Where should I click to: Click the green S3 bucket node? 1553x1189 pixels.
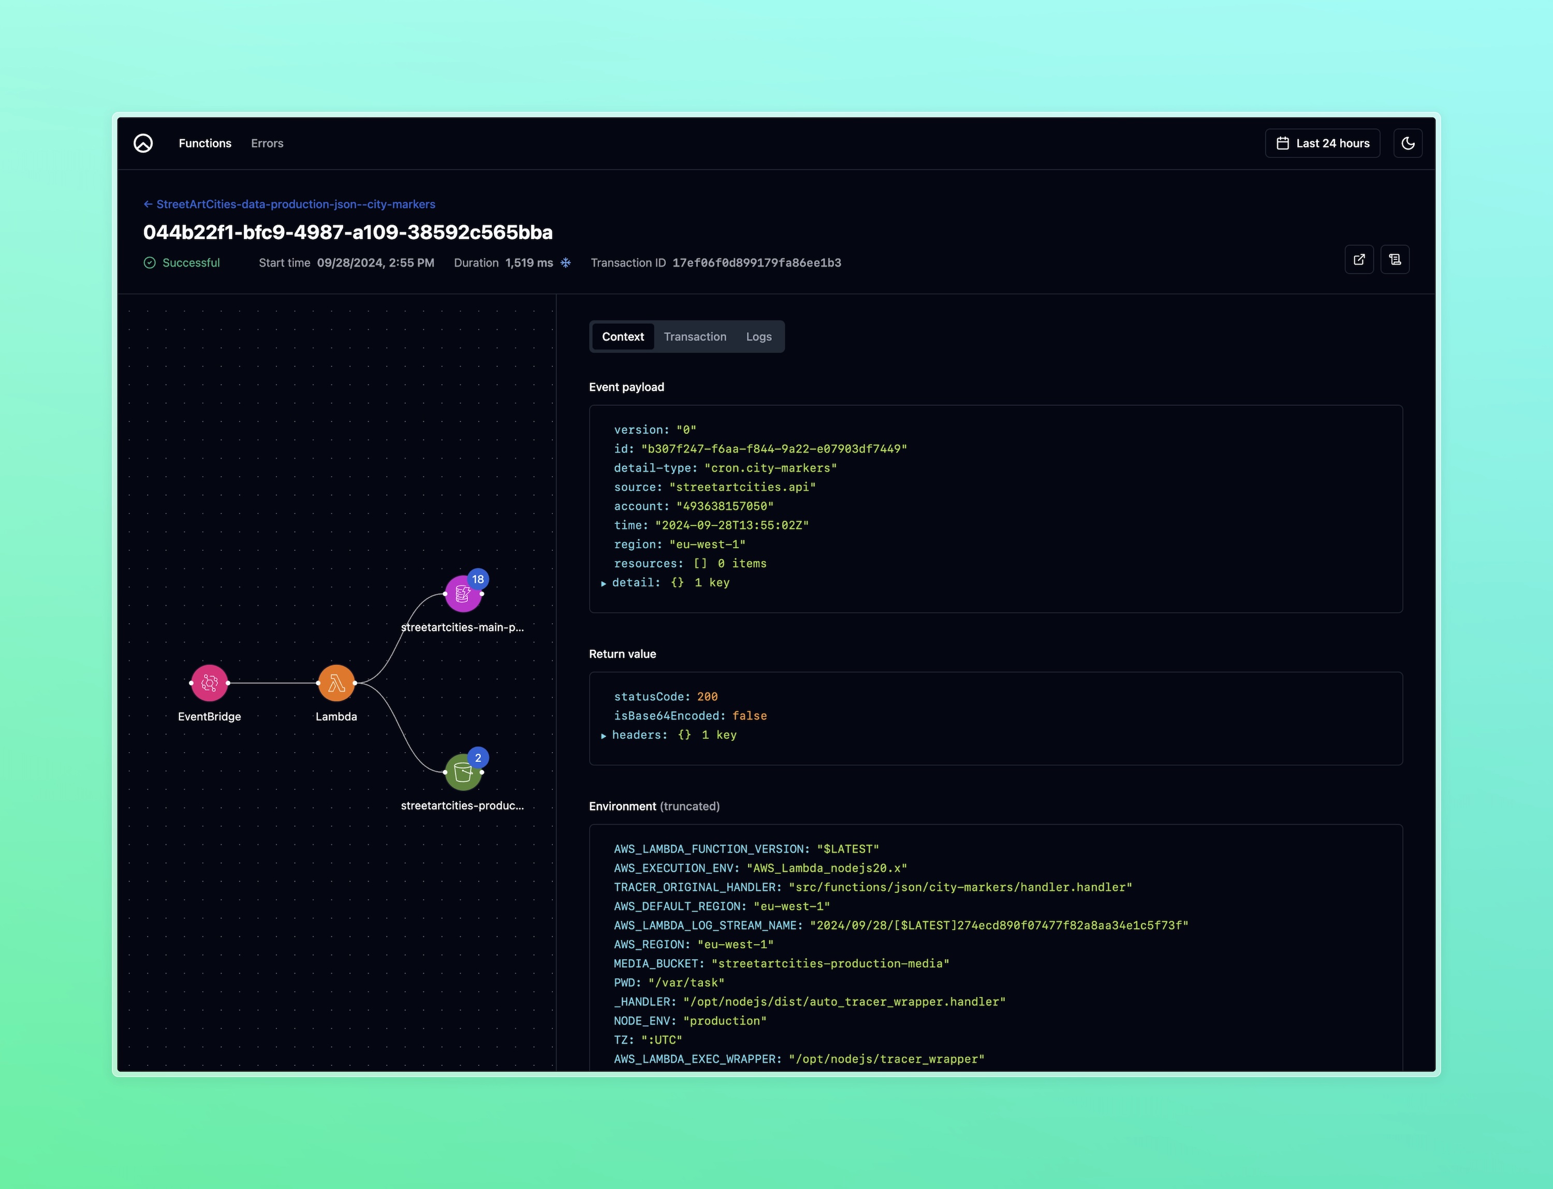click(x=462, y=773)
